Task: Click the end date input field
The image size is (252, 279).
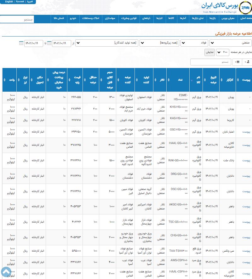Action: [33, 43]
